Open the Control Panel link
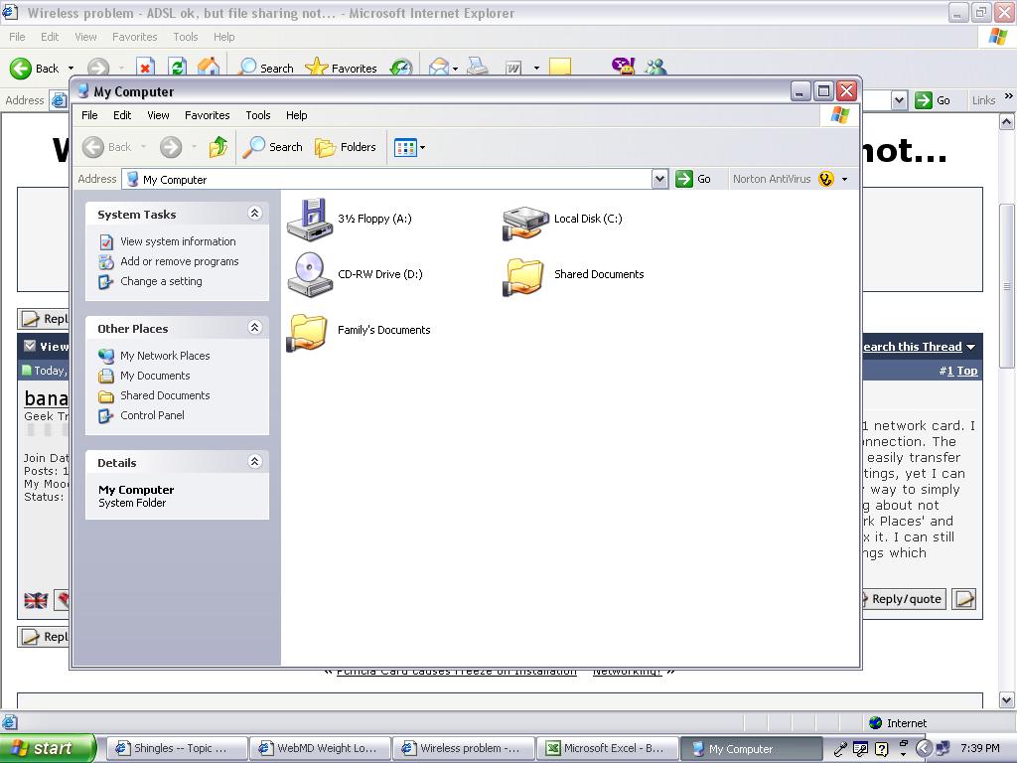 152,415
